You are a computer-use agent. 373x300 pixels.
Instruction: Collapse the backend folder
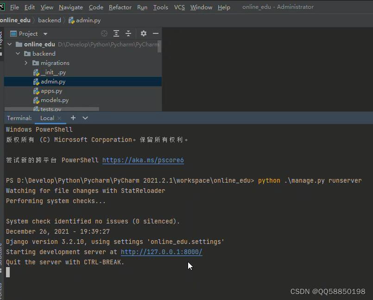tap(18, 53)
